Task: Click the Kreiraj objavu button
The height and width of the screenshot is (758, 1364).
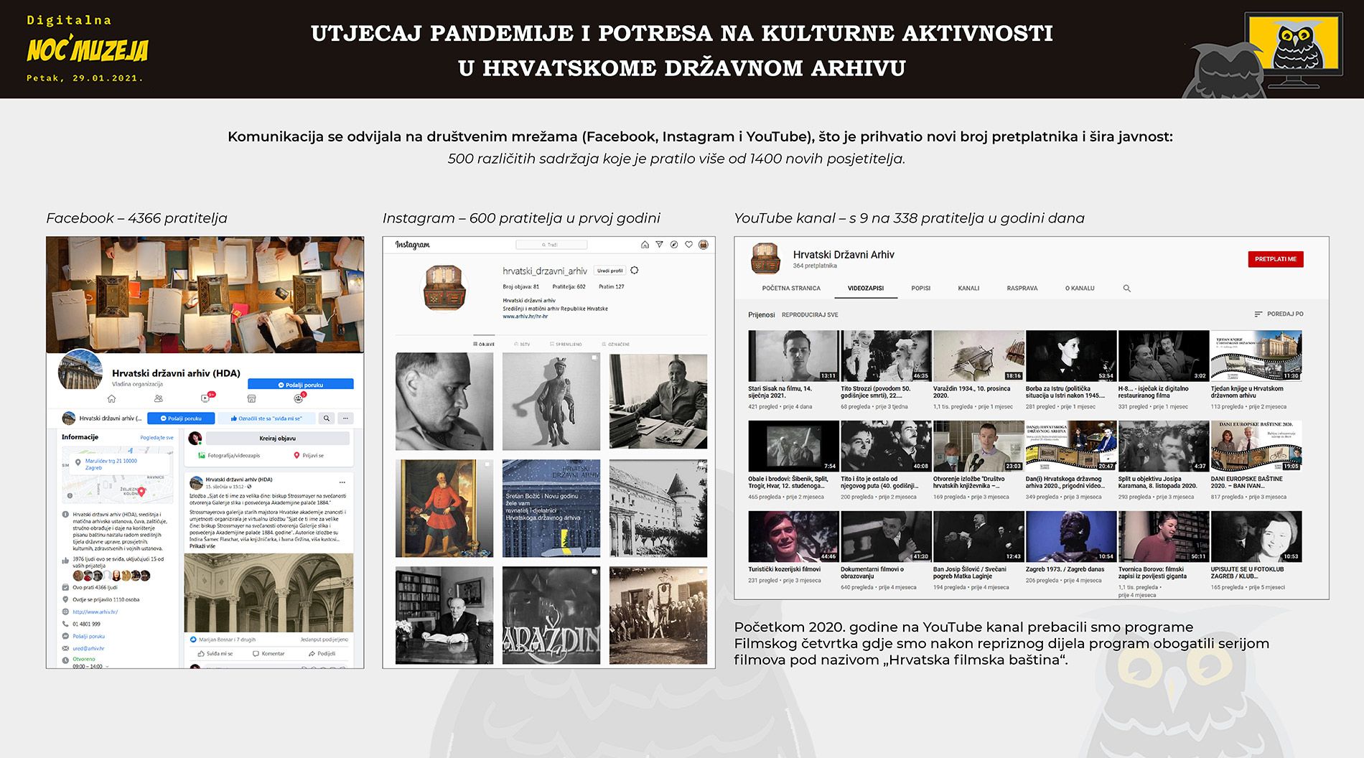Action: click(x=278, y=438)
